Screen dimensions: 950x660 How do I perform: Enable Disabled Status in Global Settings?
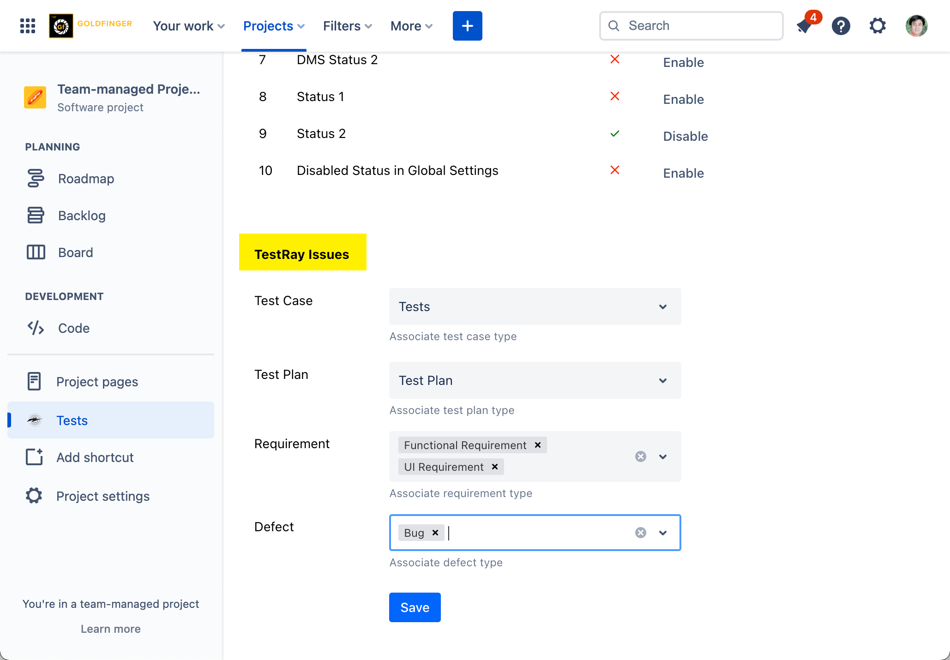pyautogui.click(x=683, y=173)
